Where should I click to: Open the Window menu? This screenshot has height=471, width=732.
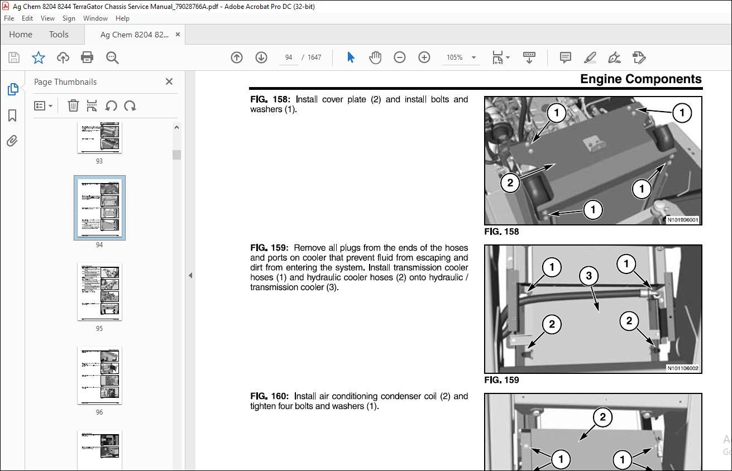pyautogui.click(x=95, y=18)
